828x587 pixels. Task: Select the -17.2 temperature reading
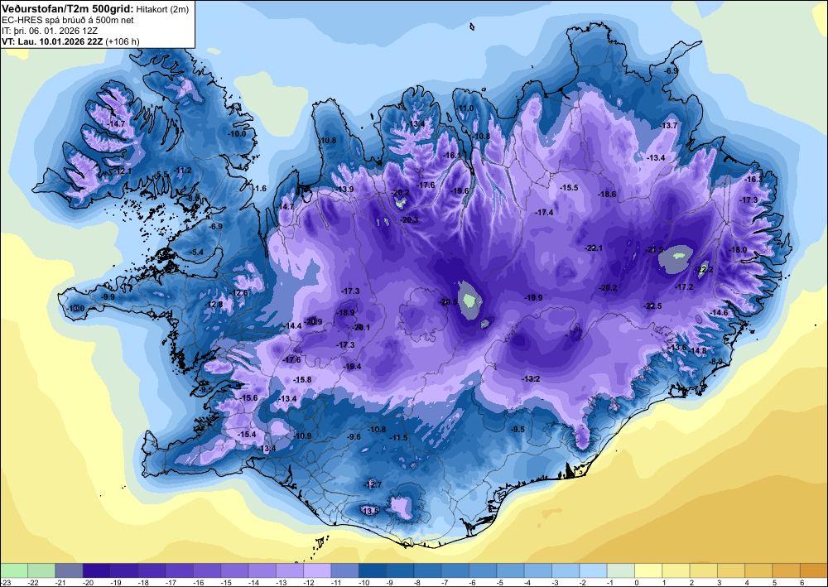pos(685,287)
